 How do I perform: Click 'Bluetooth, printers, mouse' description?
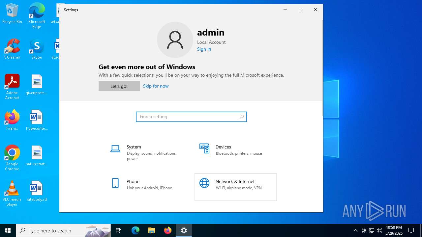tap(239, 153)
